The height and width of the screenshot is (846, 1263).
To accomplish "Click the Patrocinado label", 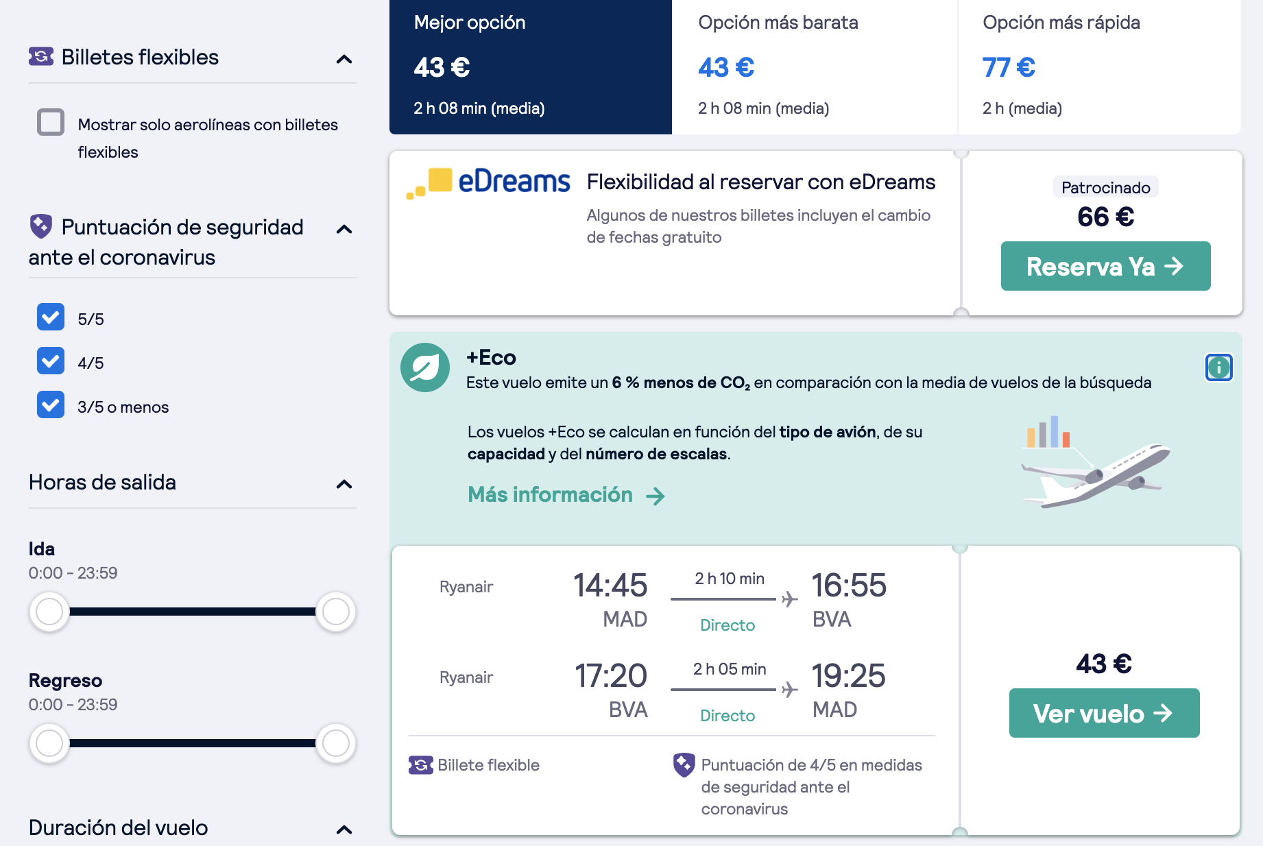I will pyautogui.click(x=1105, y=187).
